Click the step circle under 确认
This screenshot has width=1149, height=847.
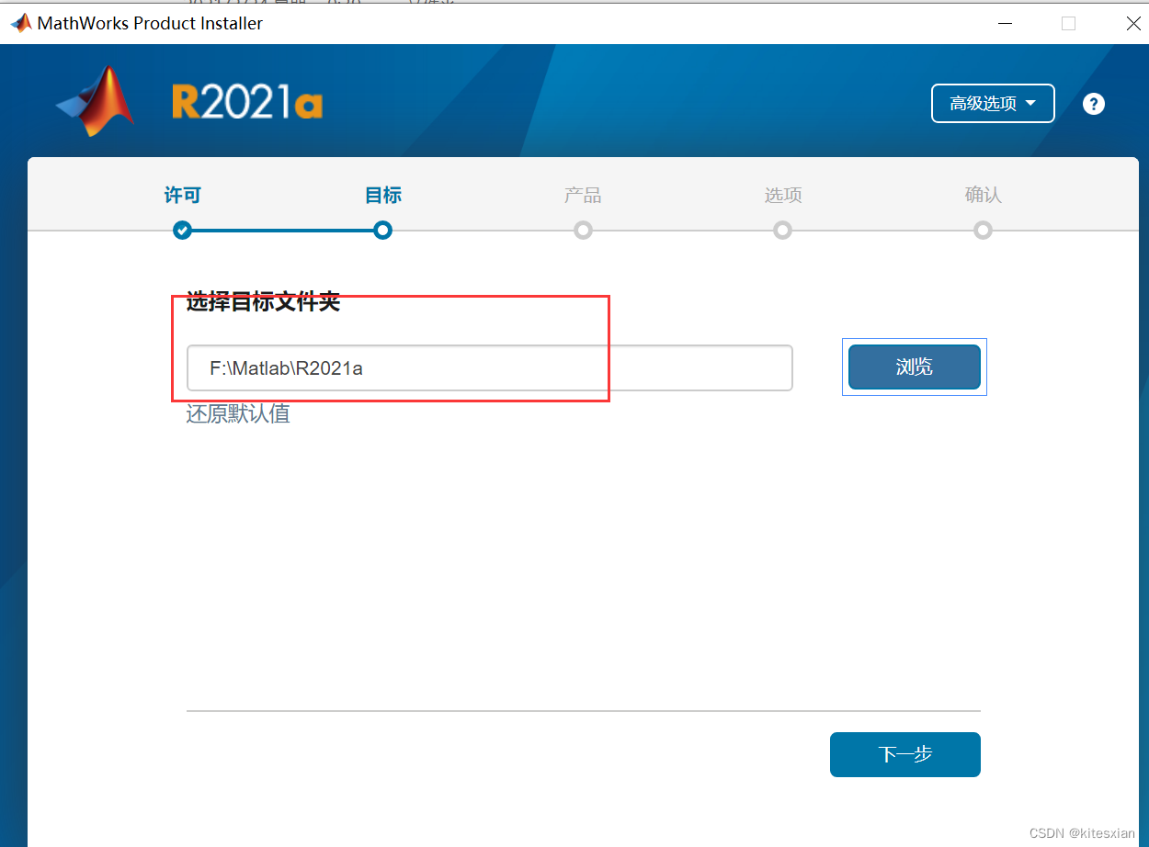983,230
